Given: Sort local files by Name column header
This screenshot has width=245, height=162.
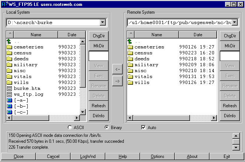Looking at the screenshot, I should (x=36, y=35).
